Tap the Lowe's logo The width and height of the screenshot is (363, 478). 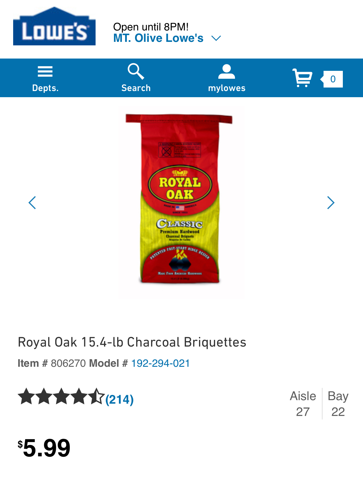54,26
